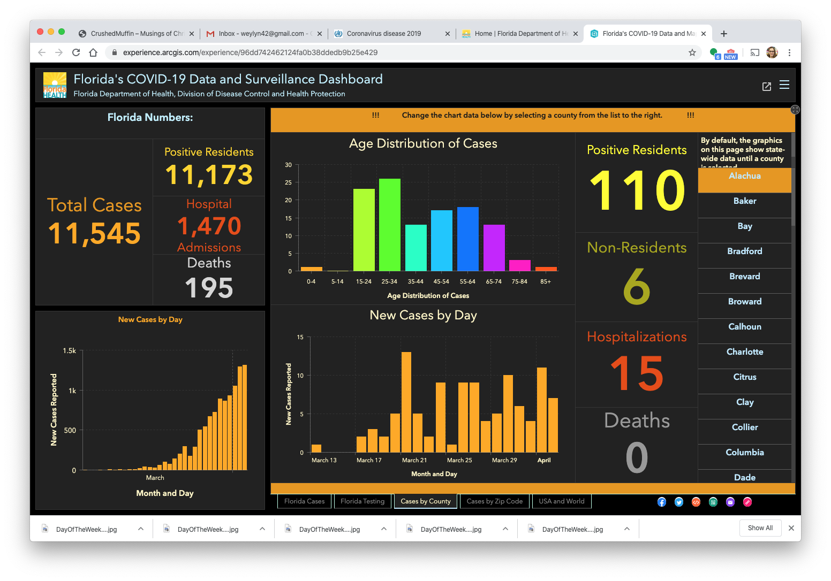Copy link with the pink link icon
Viewport: 831px width, 581px height.
pos(747,502)
